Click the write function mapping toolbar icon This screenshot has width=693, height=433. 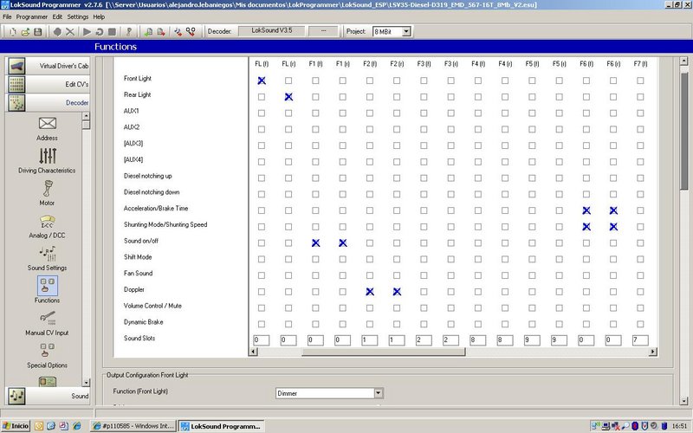click(x=191, y=32)
